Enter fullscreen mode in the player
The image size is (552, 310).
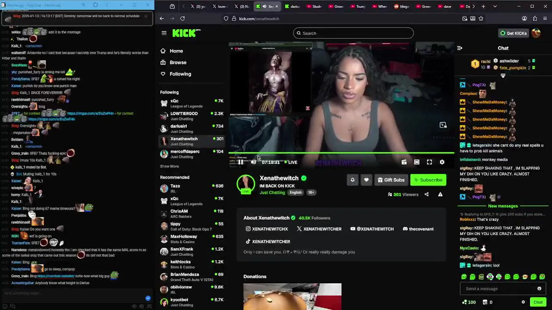pyautogui.click(x=430, y=162)
